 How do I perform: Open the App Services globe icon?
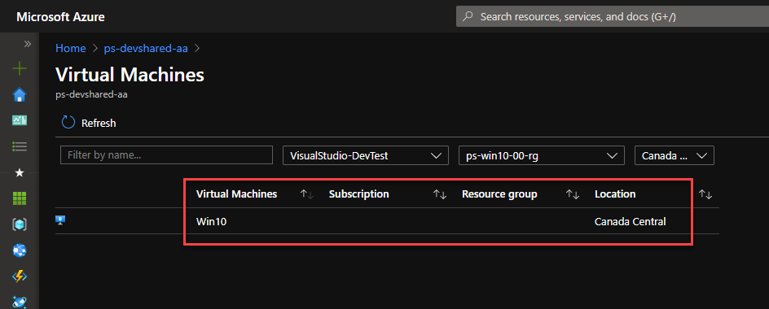19,250
